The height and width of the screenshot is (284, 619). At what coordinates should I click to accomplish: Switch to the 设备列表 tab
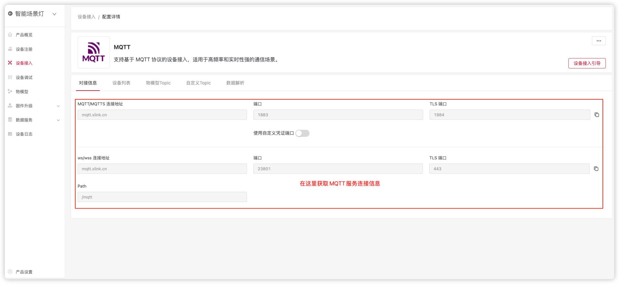click(121, 83)
